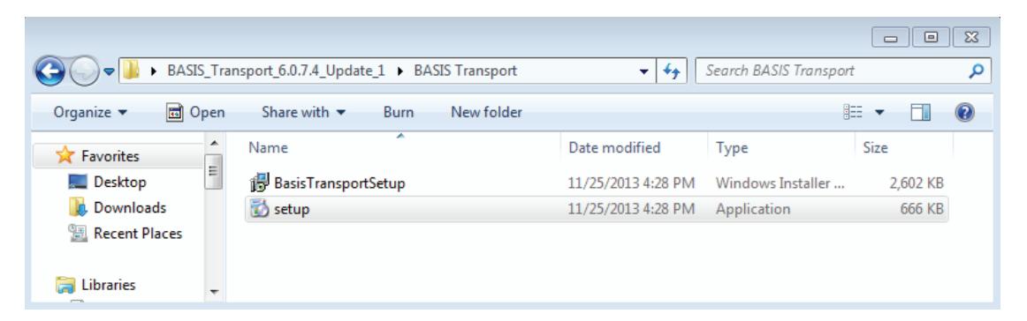The width and height of the screenshot is (1027, 321).
Task: Click the Open toolbar button
Action: [x=194, y=113]
